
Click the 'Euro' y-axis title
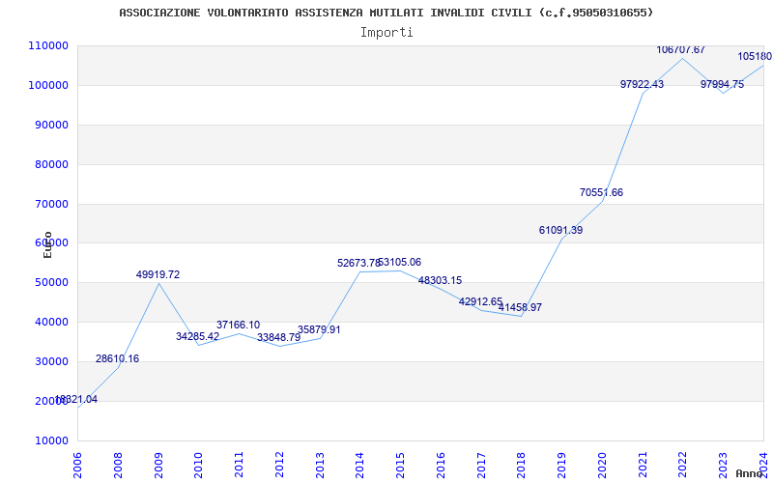(47, 244)
